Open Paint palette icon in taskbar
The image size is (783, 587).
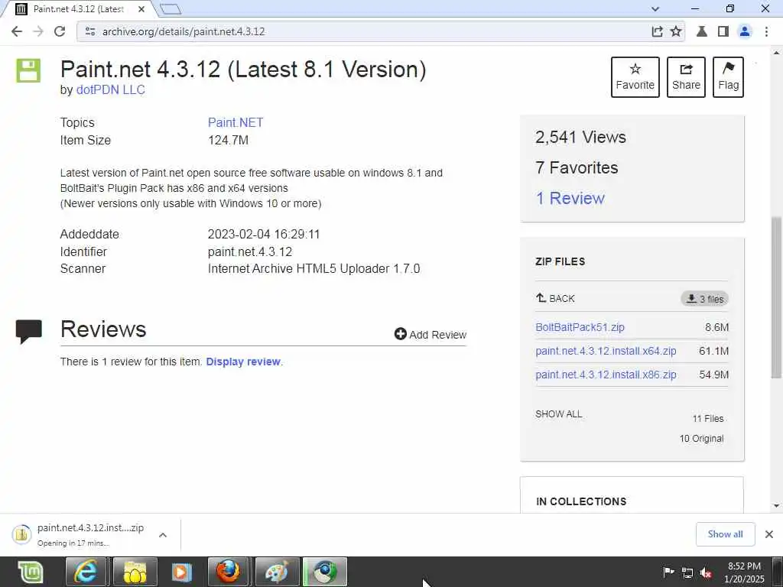tap(277, 572)
